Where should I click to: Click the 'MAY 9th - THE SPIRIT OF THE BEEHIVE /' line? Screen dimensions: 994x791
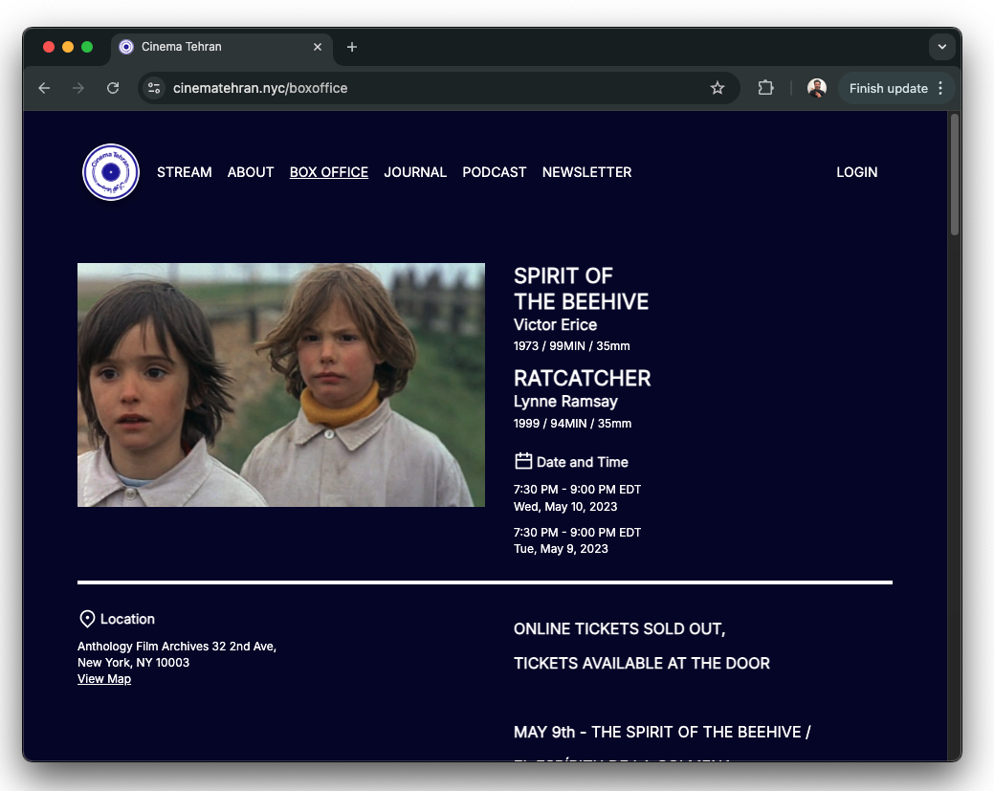click(x=662, y=732)
